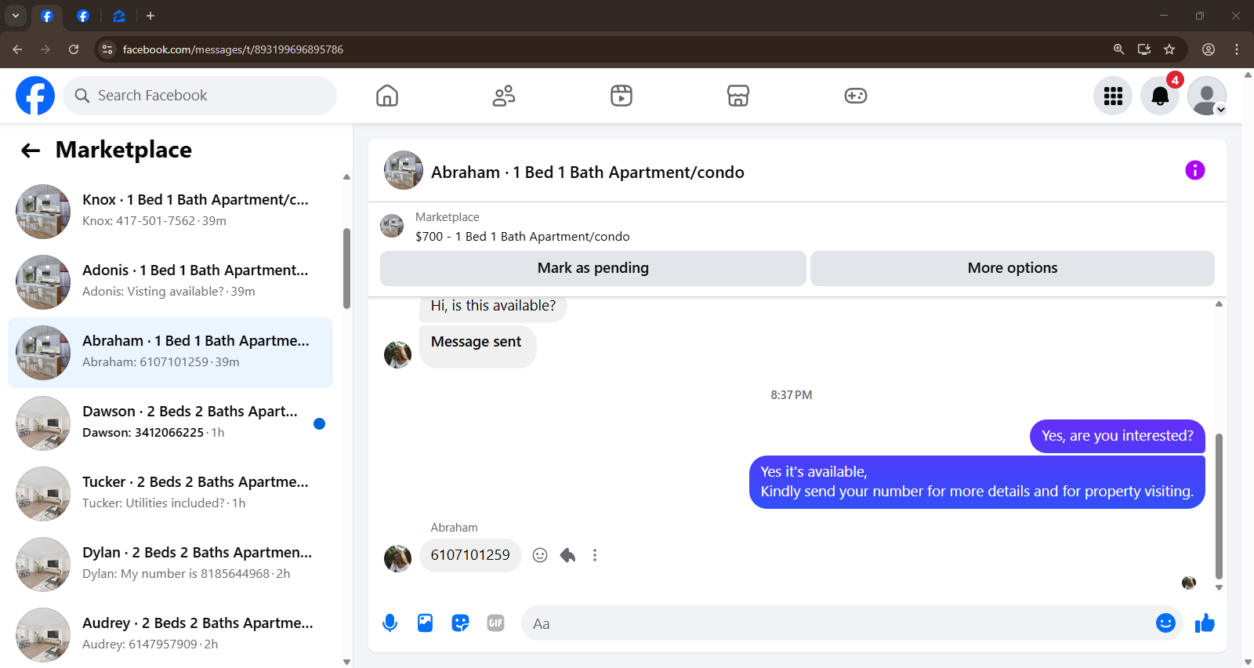Click the 'Yes, are you interested?' message

1118,436
